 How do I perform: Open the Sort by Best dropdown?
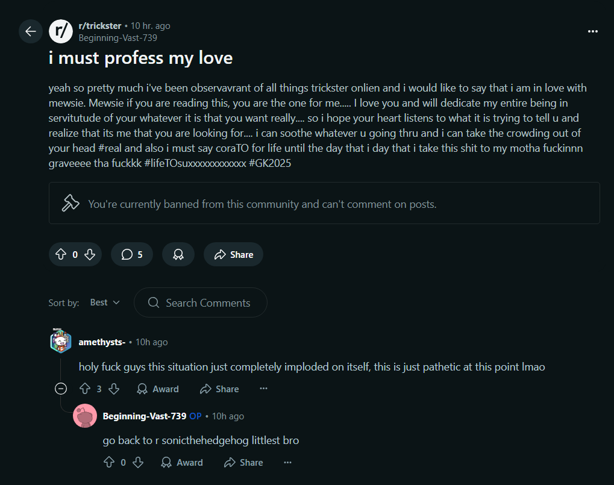point(105,302)
